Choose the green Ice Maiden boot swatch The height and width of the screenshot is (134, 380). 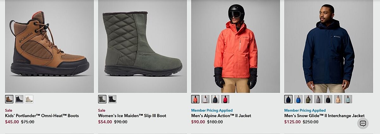point(102,99)
